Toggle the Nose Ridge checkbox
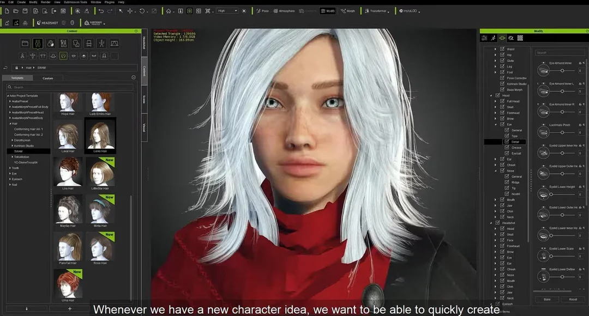 coord(507,182)
